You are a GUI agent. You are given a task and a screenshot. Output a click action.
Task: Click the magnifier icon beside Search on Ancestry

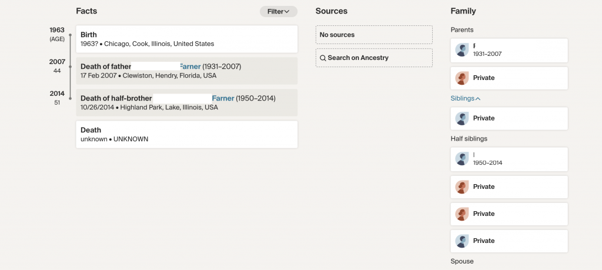pyautogui.click(x=323, y=58)
